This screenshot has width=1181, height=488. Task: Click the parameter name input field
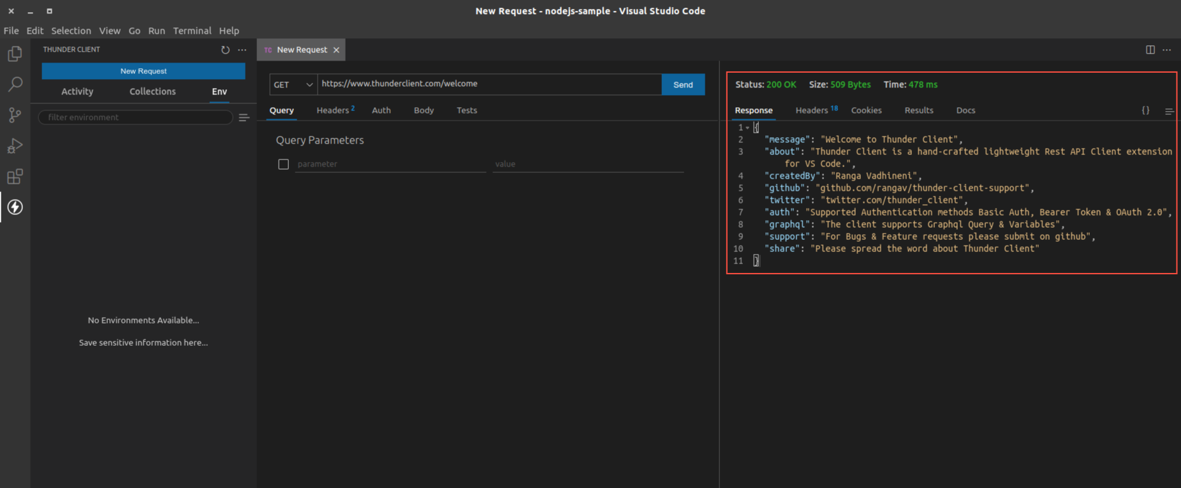(390, 164)
